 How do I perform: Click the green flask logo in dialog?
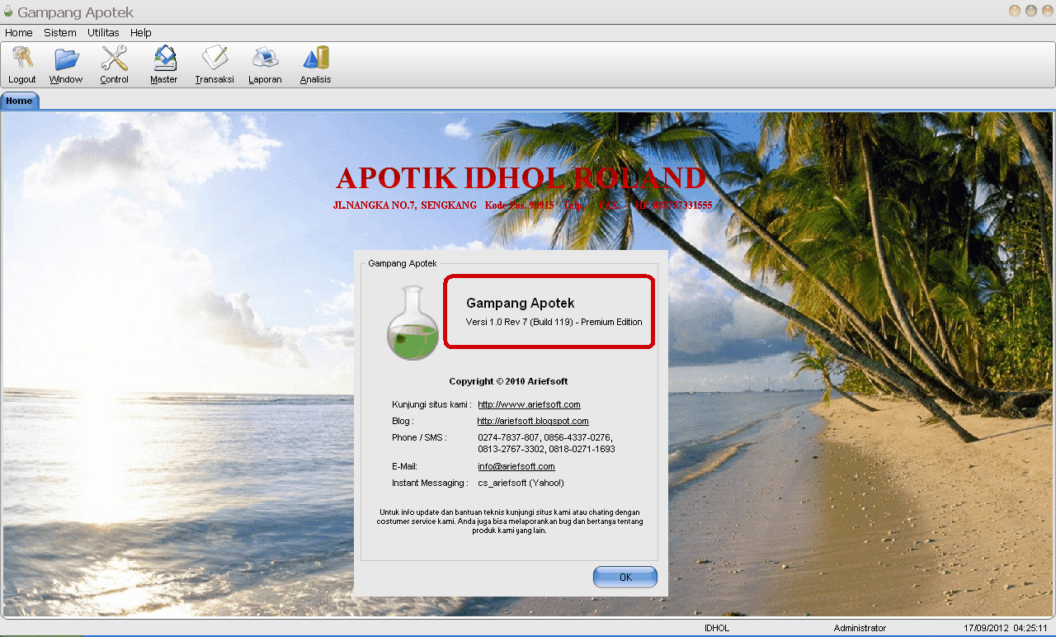[x=412, y=323]
